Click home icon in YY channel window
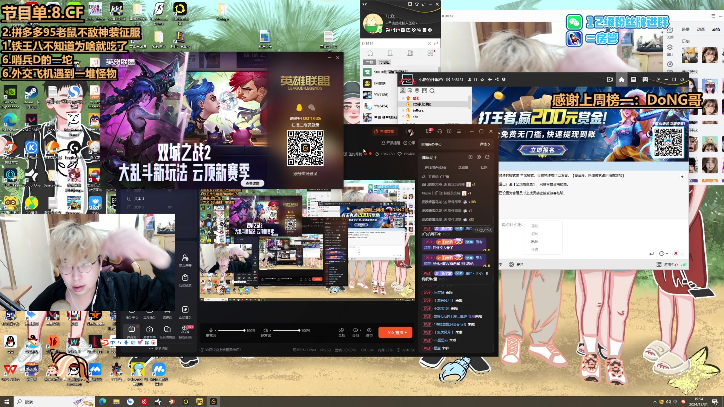The image size is (724, 407). click(621, 80)
